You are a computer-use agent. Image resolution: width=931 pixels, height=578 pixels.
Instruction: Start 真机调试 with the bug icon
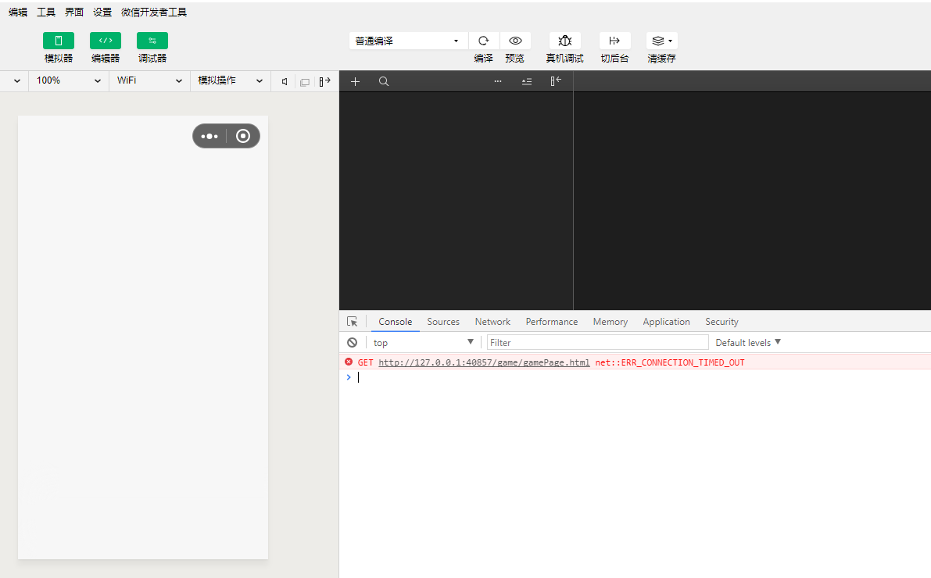tap(564, 41)
